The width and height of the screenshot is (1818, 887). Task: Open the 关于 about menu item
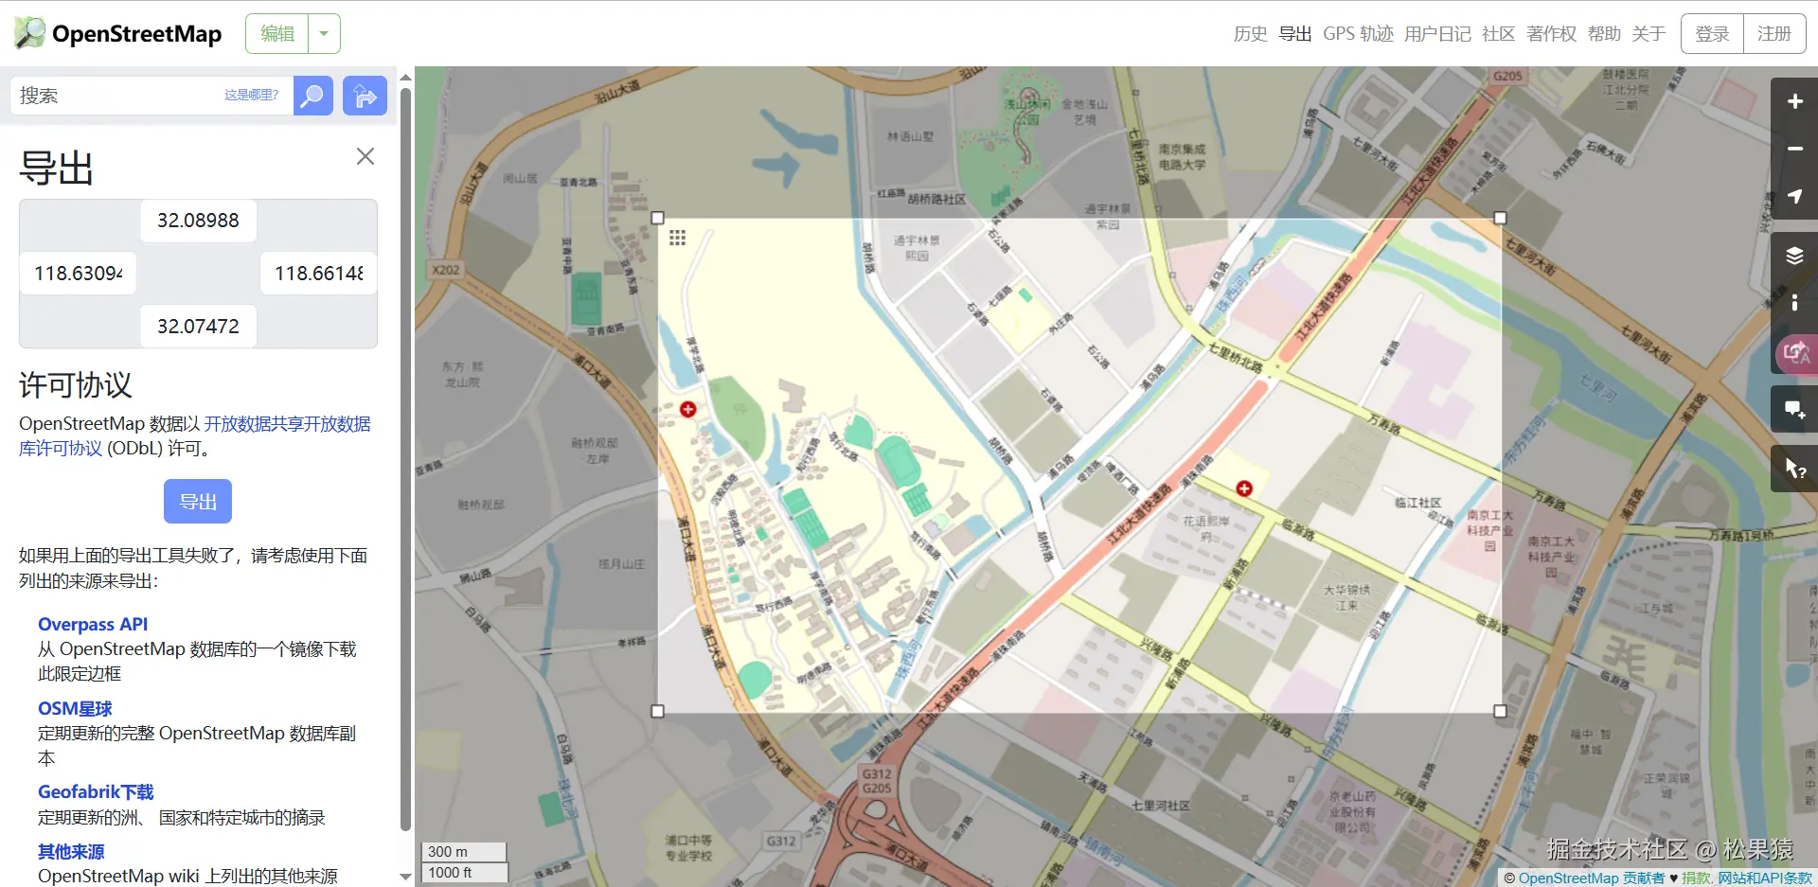1649,34
